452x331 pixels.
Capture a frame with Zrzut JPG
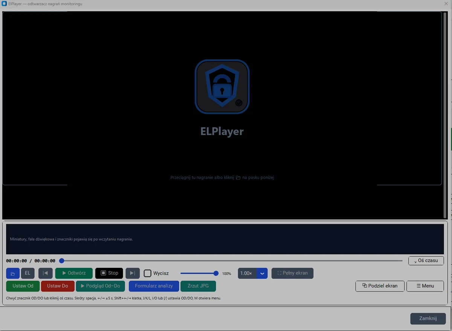pyautogui.click(x=198, y=286)
